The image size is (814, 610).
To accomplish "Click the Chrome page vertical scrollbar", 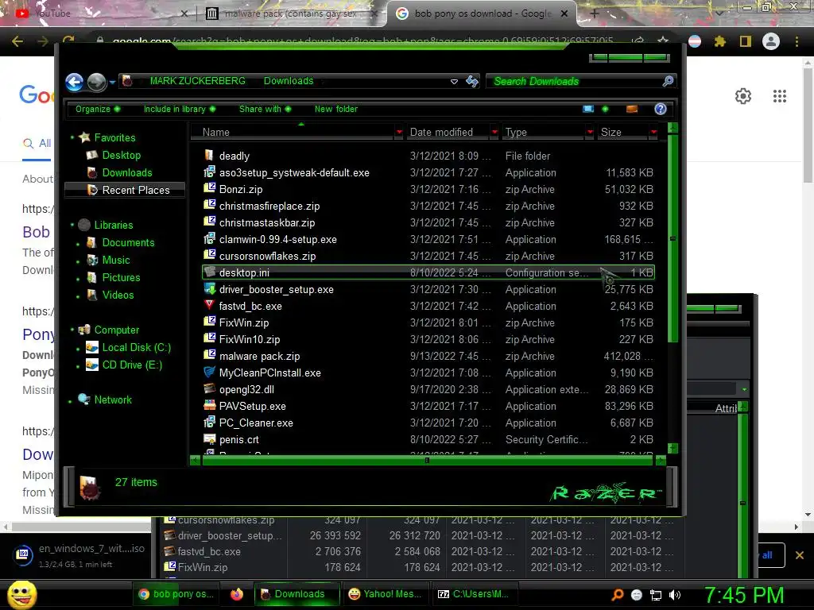I will [808, 125].
